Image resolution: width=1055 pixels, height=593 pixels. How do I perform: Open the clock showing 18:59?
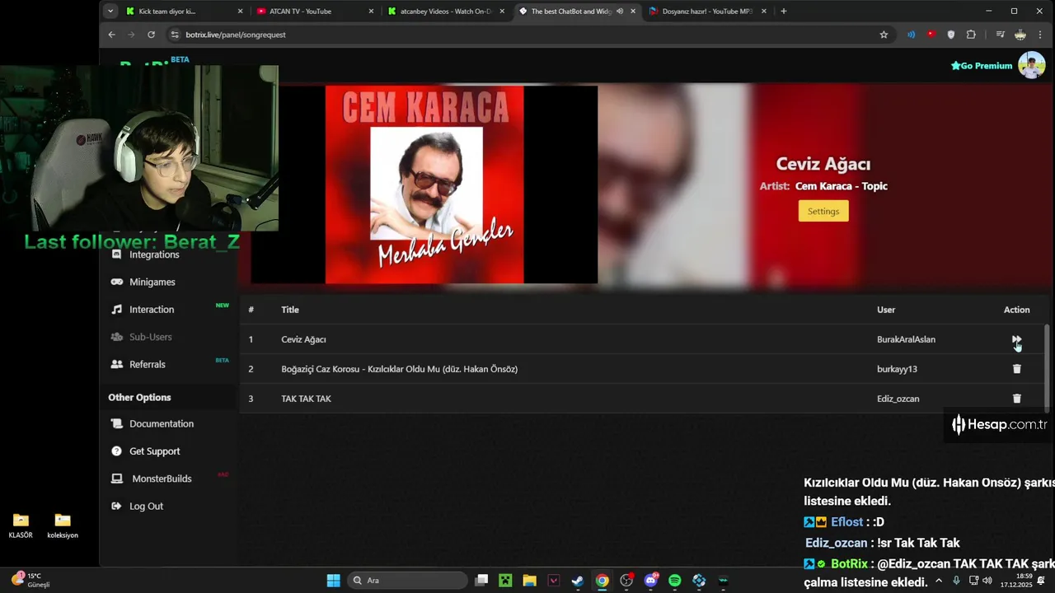point(1016,581)
